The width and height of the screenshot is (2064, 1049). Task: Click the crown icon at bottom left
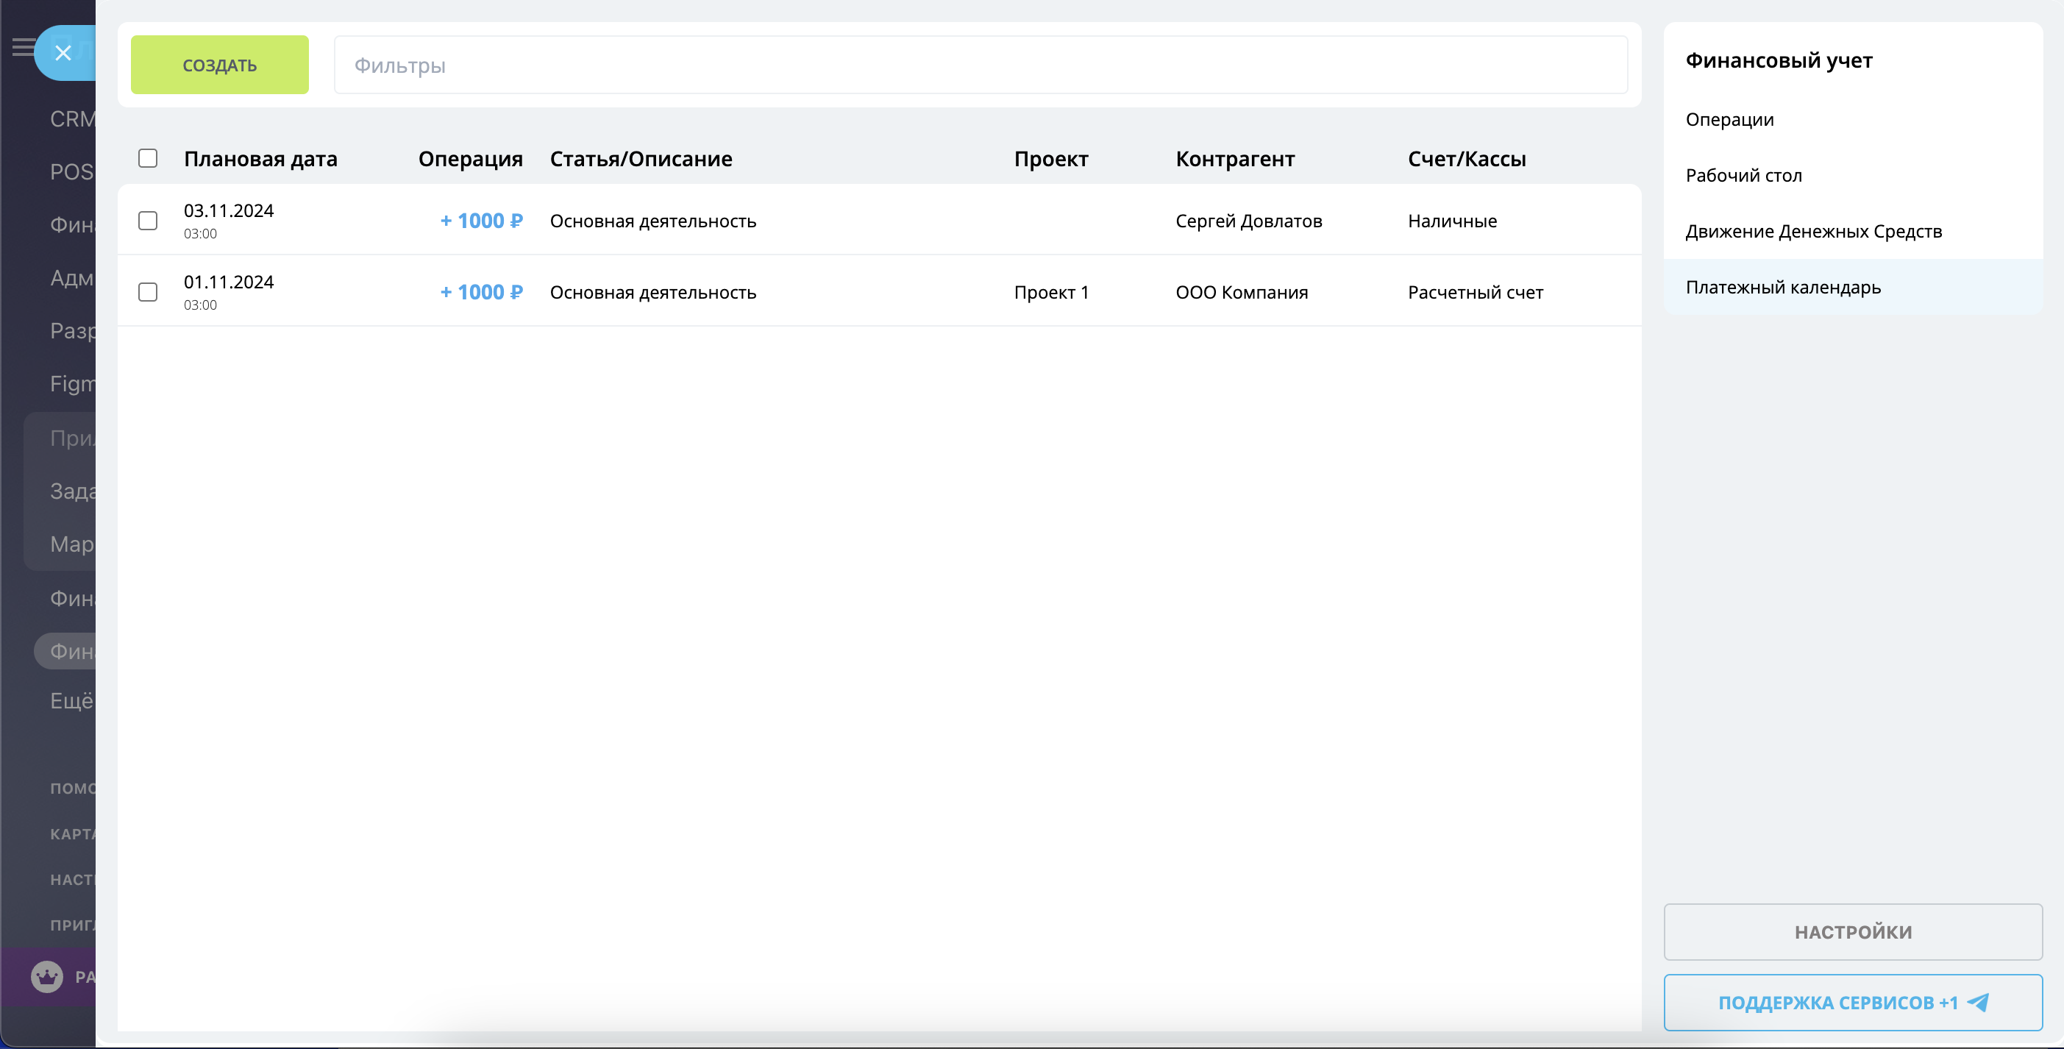46,976
